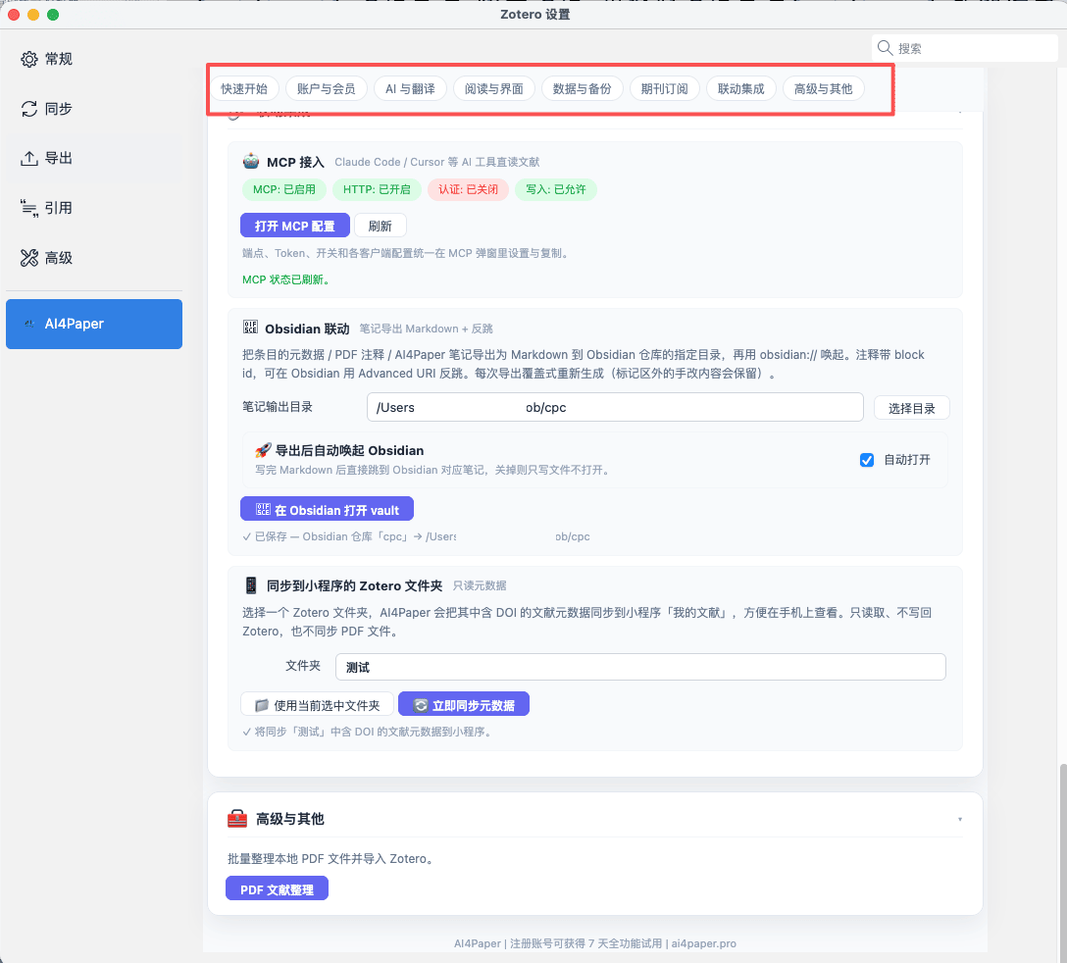Click the red toolbox icon by 高级与其他
This screenshot has width=1067, height=963.
coord(236,818)
